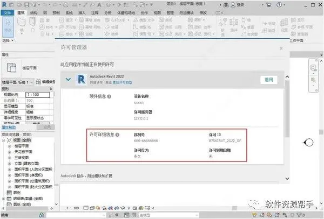
Task: Expand the 立面 (建筑立面) tree node
Action: tap(9, 164)
